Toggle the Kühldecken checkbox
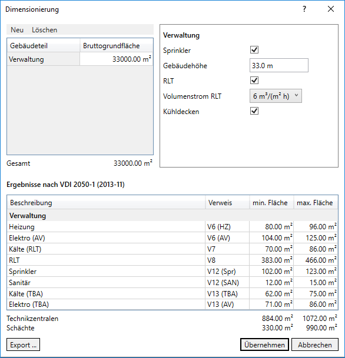 point(254,111)
